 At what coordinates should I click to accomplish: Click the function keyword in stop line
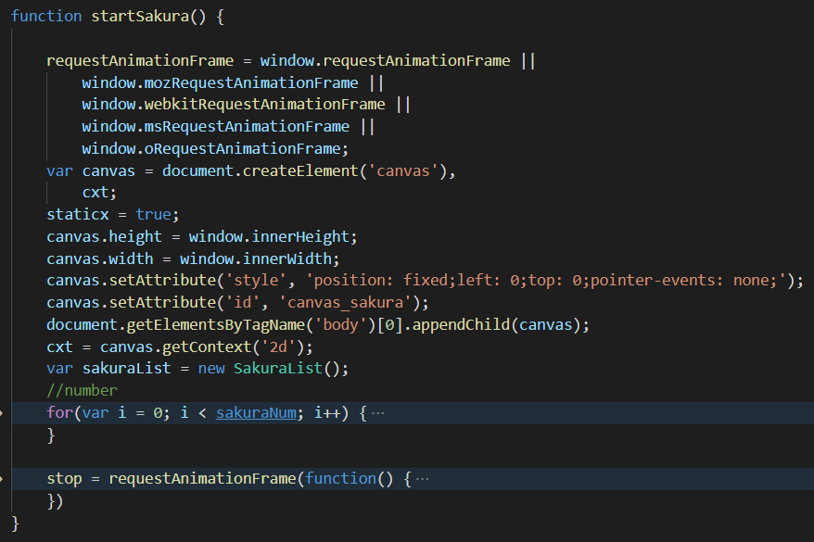(x=340, y=479)
